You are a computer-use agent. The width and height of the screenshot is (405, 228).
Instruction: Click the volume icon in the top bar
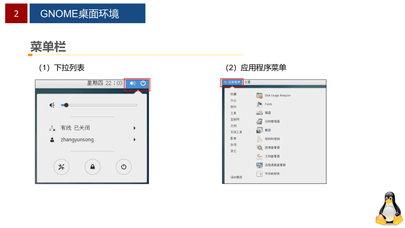132,83
